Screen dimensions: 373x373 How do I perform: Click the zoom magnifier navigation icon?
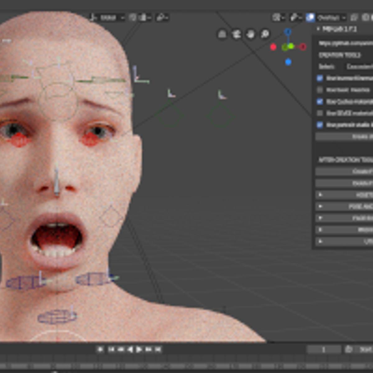click(265, 34)
